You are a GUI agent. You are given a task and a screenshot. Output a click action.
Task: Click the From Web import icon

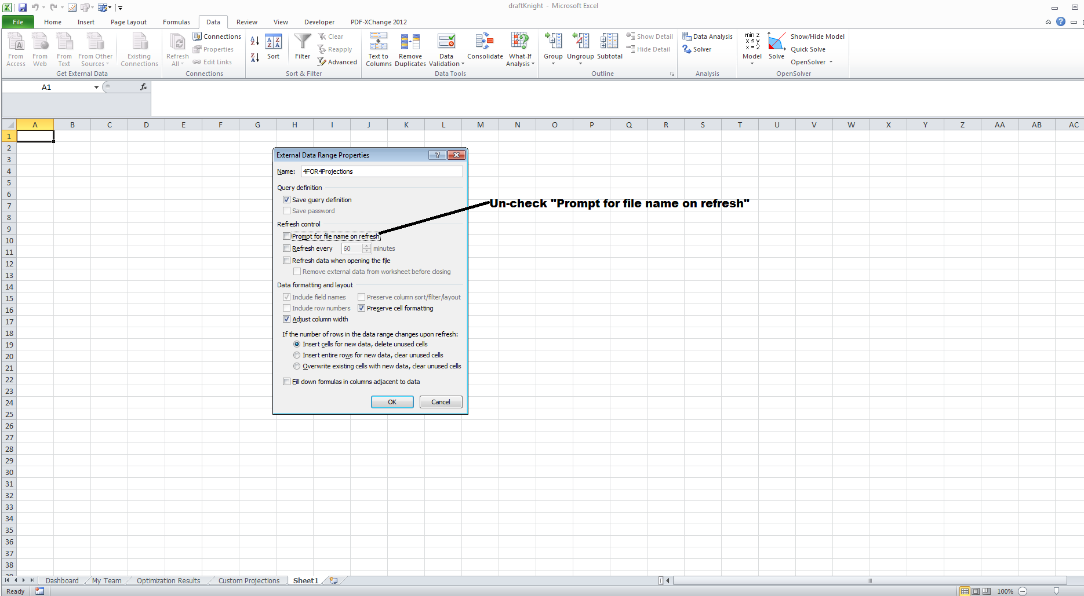40,50
